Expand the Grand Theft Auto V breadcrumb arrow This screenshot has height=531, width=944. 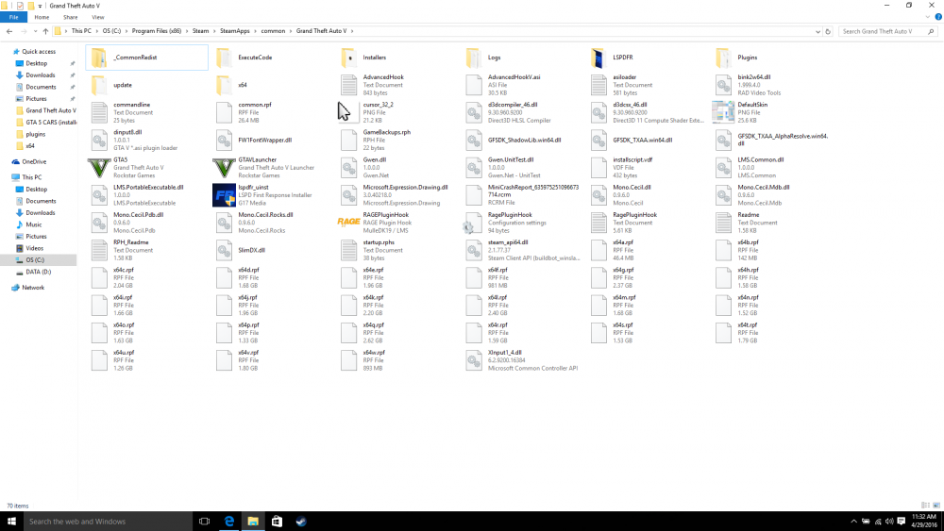352,31
